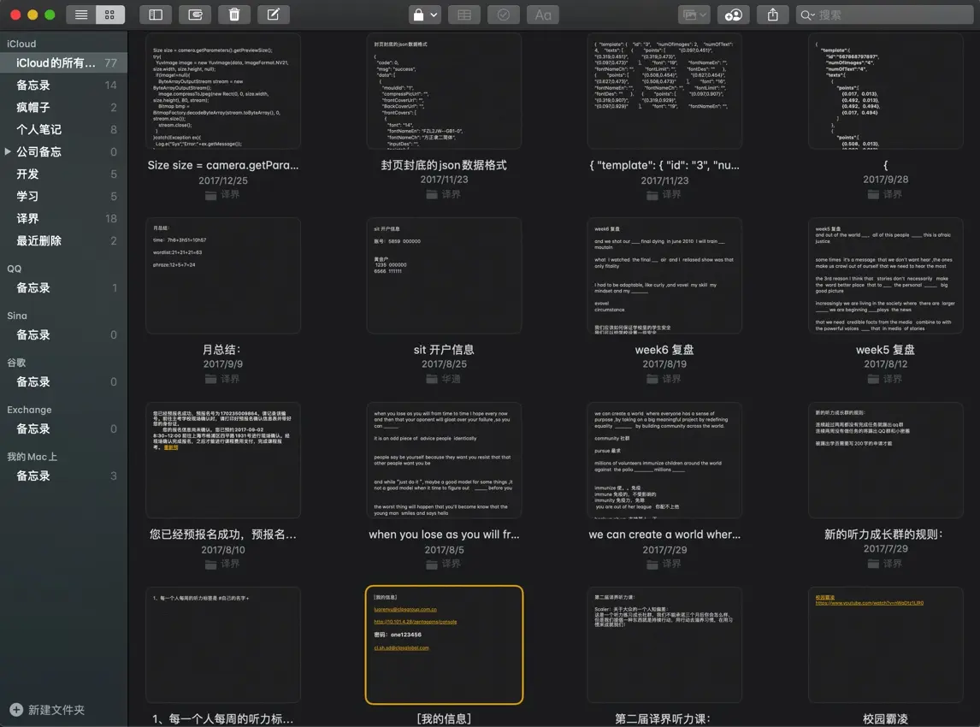The height and width of the screenshot is (727, 980).
Task: Insert a table via toolbar icon
Action: [x=464, y=15]
